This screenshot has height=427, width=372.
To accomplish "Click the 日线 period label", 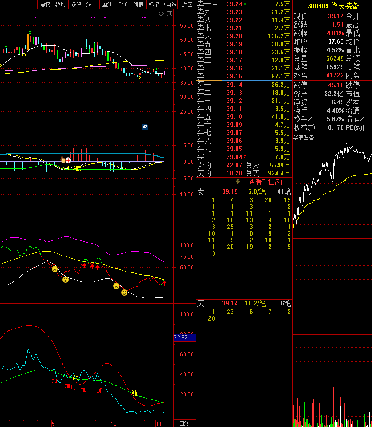I will coord(184,423).
